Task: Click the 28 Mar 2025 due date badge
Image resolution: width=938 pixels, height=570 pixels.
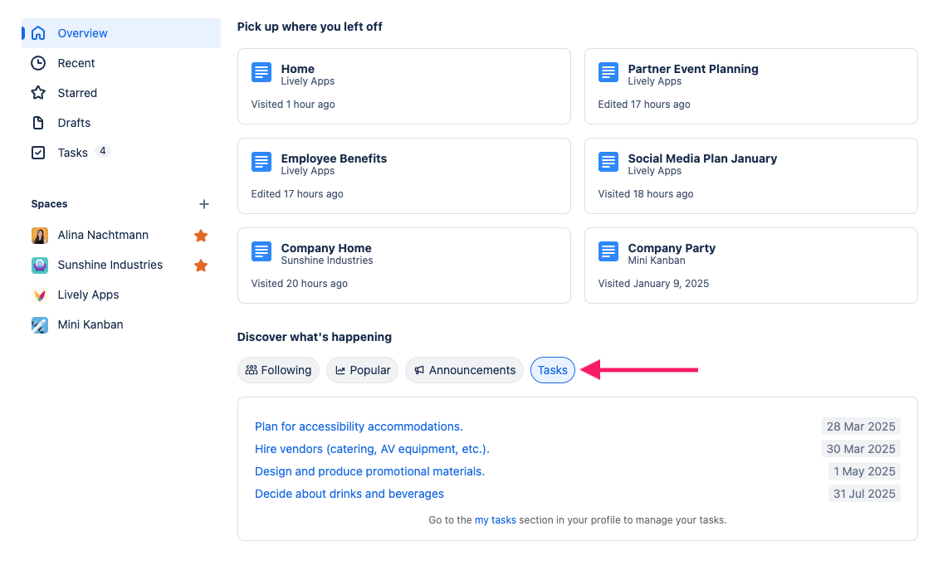Action: (861, 426)
